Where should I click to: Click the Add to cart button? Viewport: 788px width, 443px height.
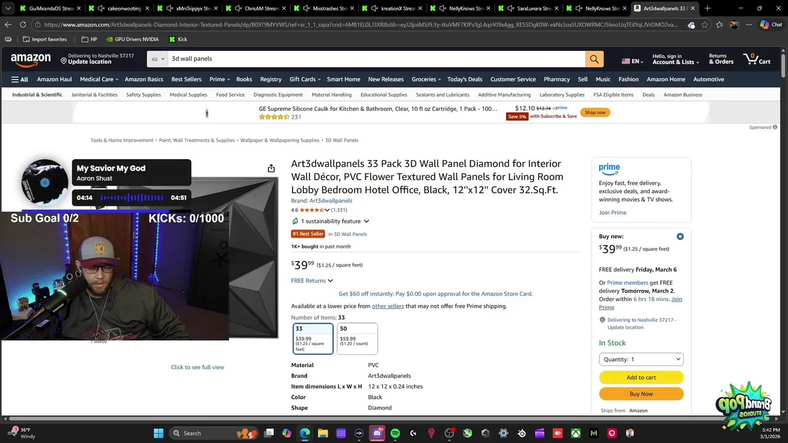(641, 378)
